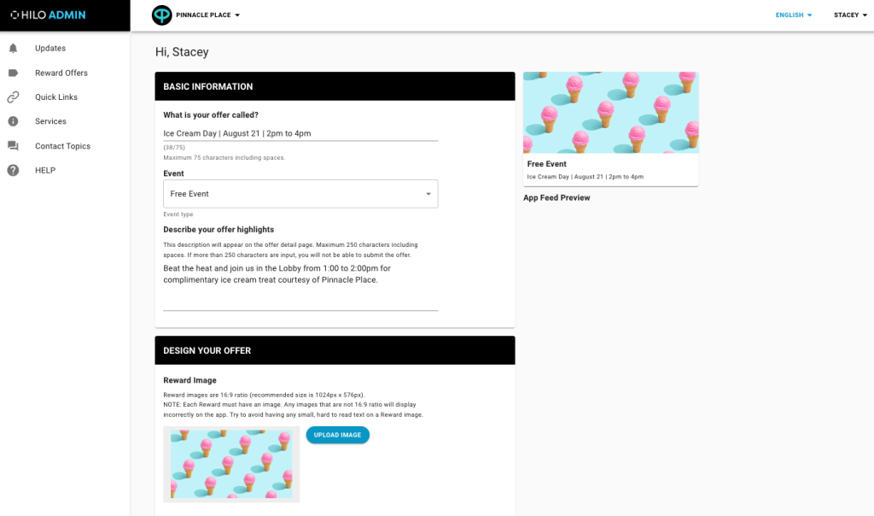Click the UPLOAD IMAGE button
The height and width of the screenshot is (516, 874).
338,435
